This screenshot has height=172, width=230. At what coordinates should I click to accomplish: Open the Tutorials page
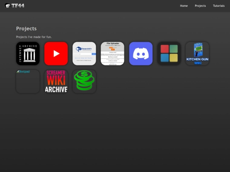218,6
